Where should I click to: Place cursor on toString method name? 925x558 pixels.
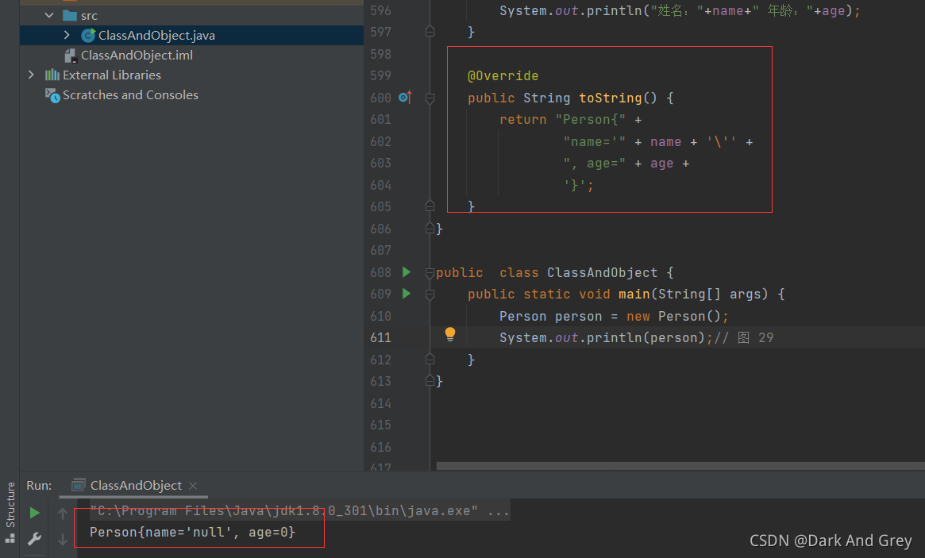pyautogui.click(x=610, y=98)
